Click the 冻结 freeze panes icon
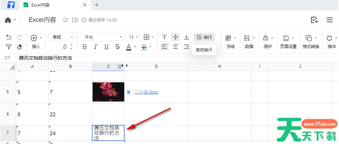This screenshot has height=144, width=339. click(x=228, y=38)
